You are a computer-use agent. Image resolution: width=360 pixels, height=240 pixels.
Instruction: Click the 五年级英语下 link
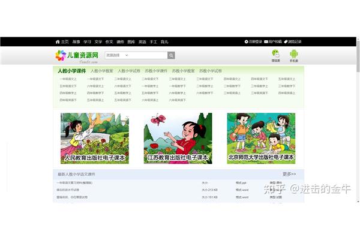click(x=122, y=100)
